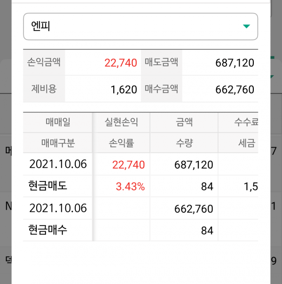Tap the 손익률 header cell
This screenshot has height=284, width=282.
tap(121, 142)
